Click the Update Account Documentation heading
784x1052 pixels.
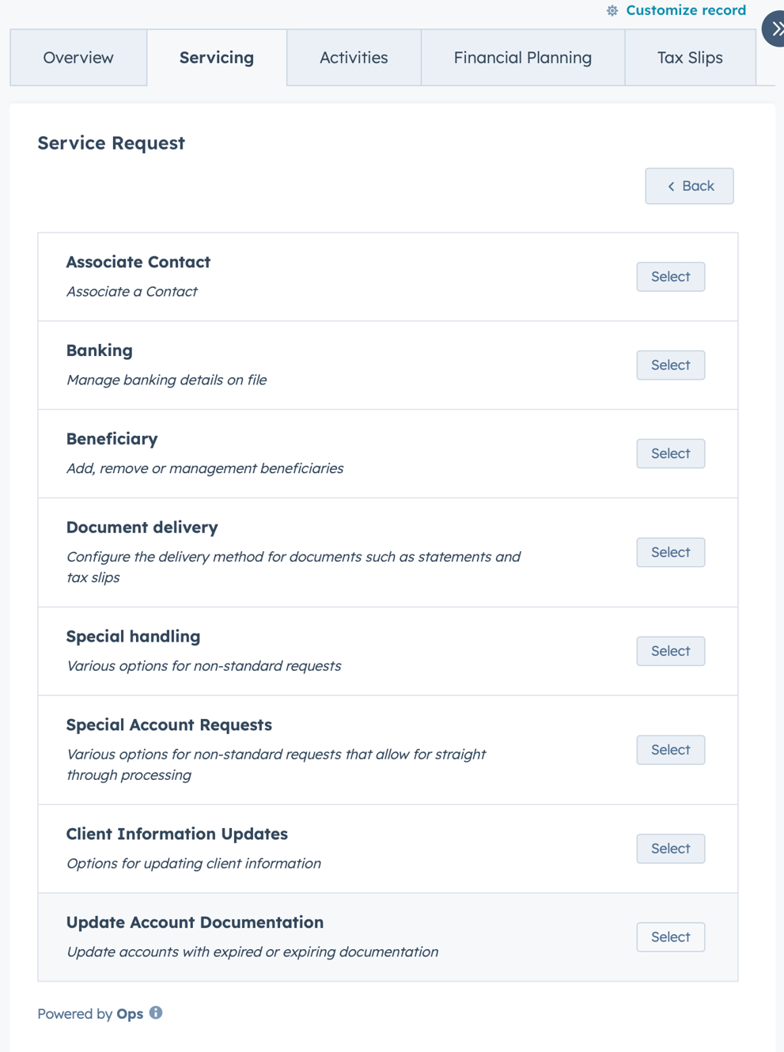(195, 922)
